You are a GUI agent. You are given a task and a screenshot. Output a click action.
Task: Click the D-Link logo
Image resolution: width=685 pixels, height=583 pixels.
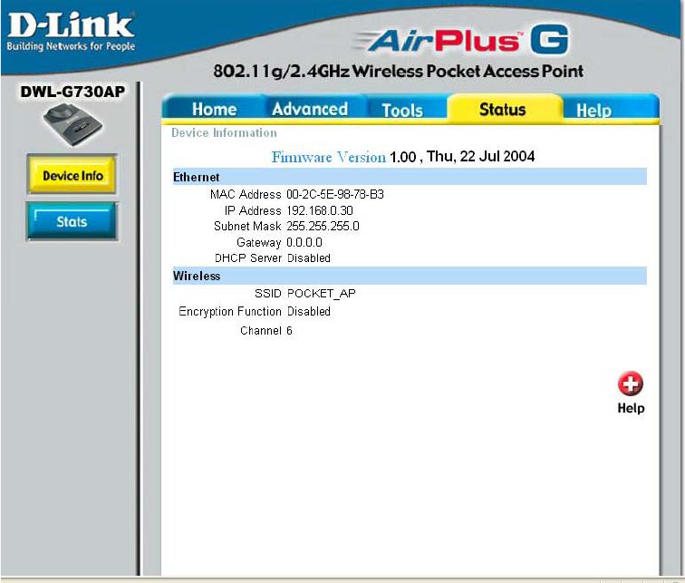tap(71, 24)
